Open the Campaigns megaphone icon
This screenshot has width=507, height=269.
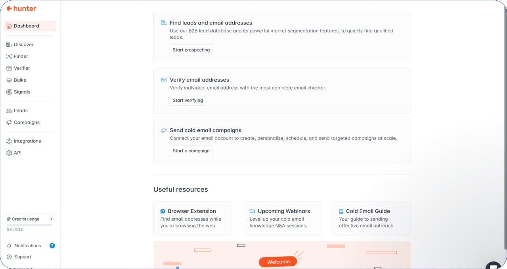tap(9, 123)
